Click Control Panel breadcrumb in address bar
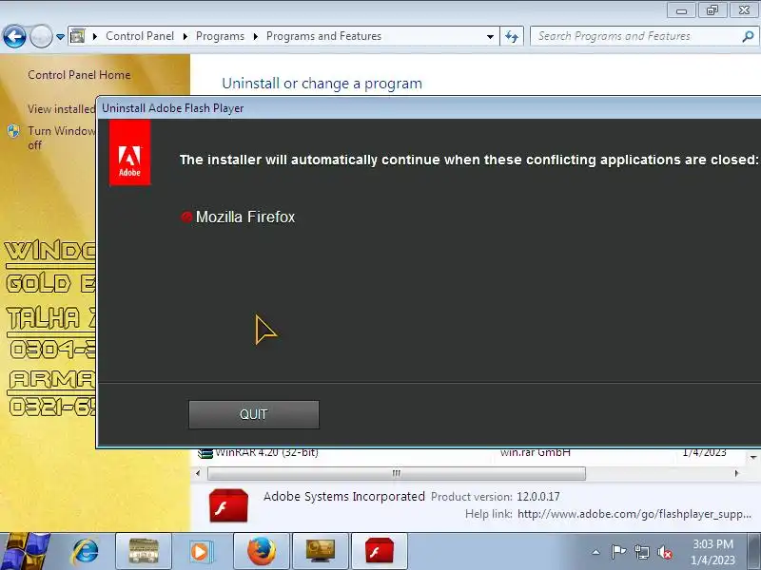This screenshot has width=761, height=570. click(x=140, y=36)
